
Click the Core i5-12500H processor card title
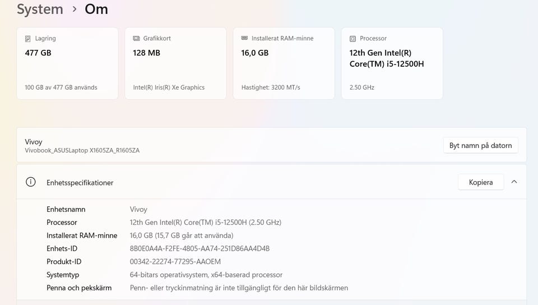tap(386, 58)
